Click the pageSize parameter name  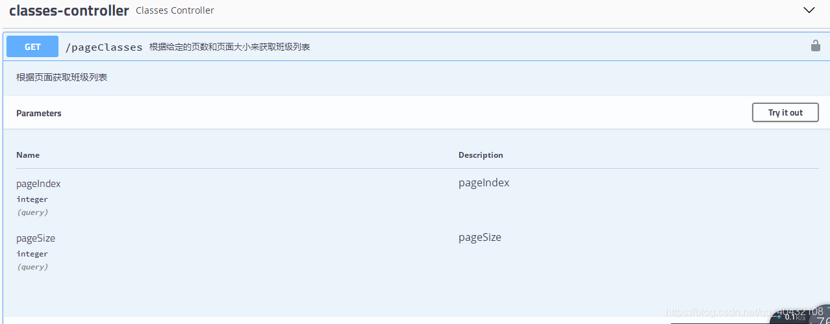click(36, 238)
